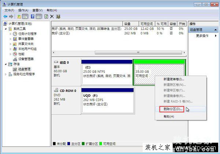Select the 本地用户和组 icon in tree
The height and width of the screenshot is (154, 220).
[15, 49]
